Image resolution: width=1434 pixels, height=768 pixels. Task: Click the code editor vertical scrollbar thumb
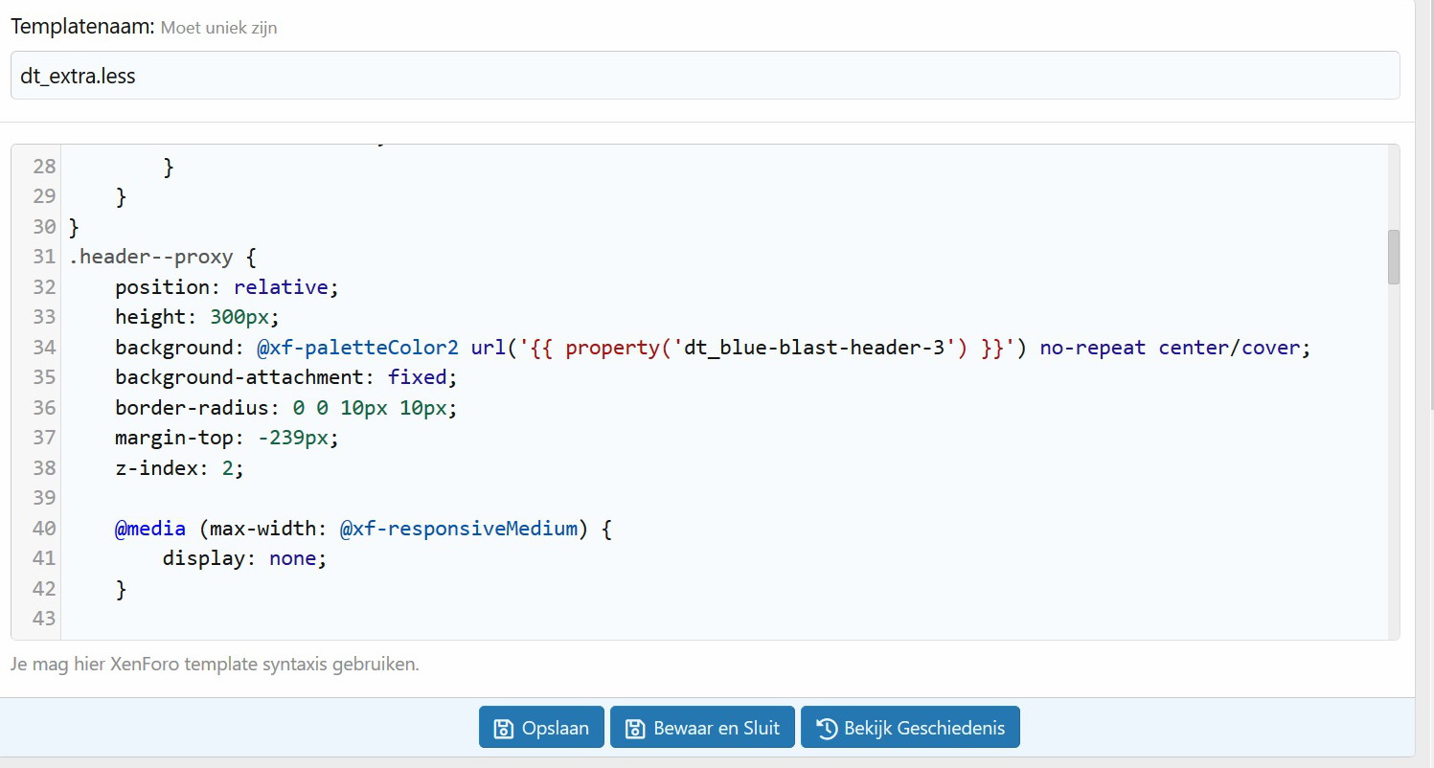click(1393, 257)
